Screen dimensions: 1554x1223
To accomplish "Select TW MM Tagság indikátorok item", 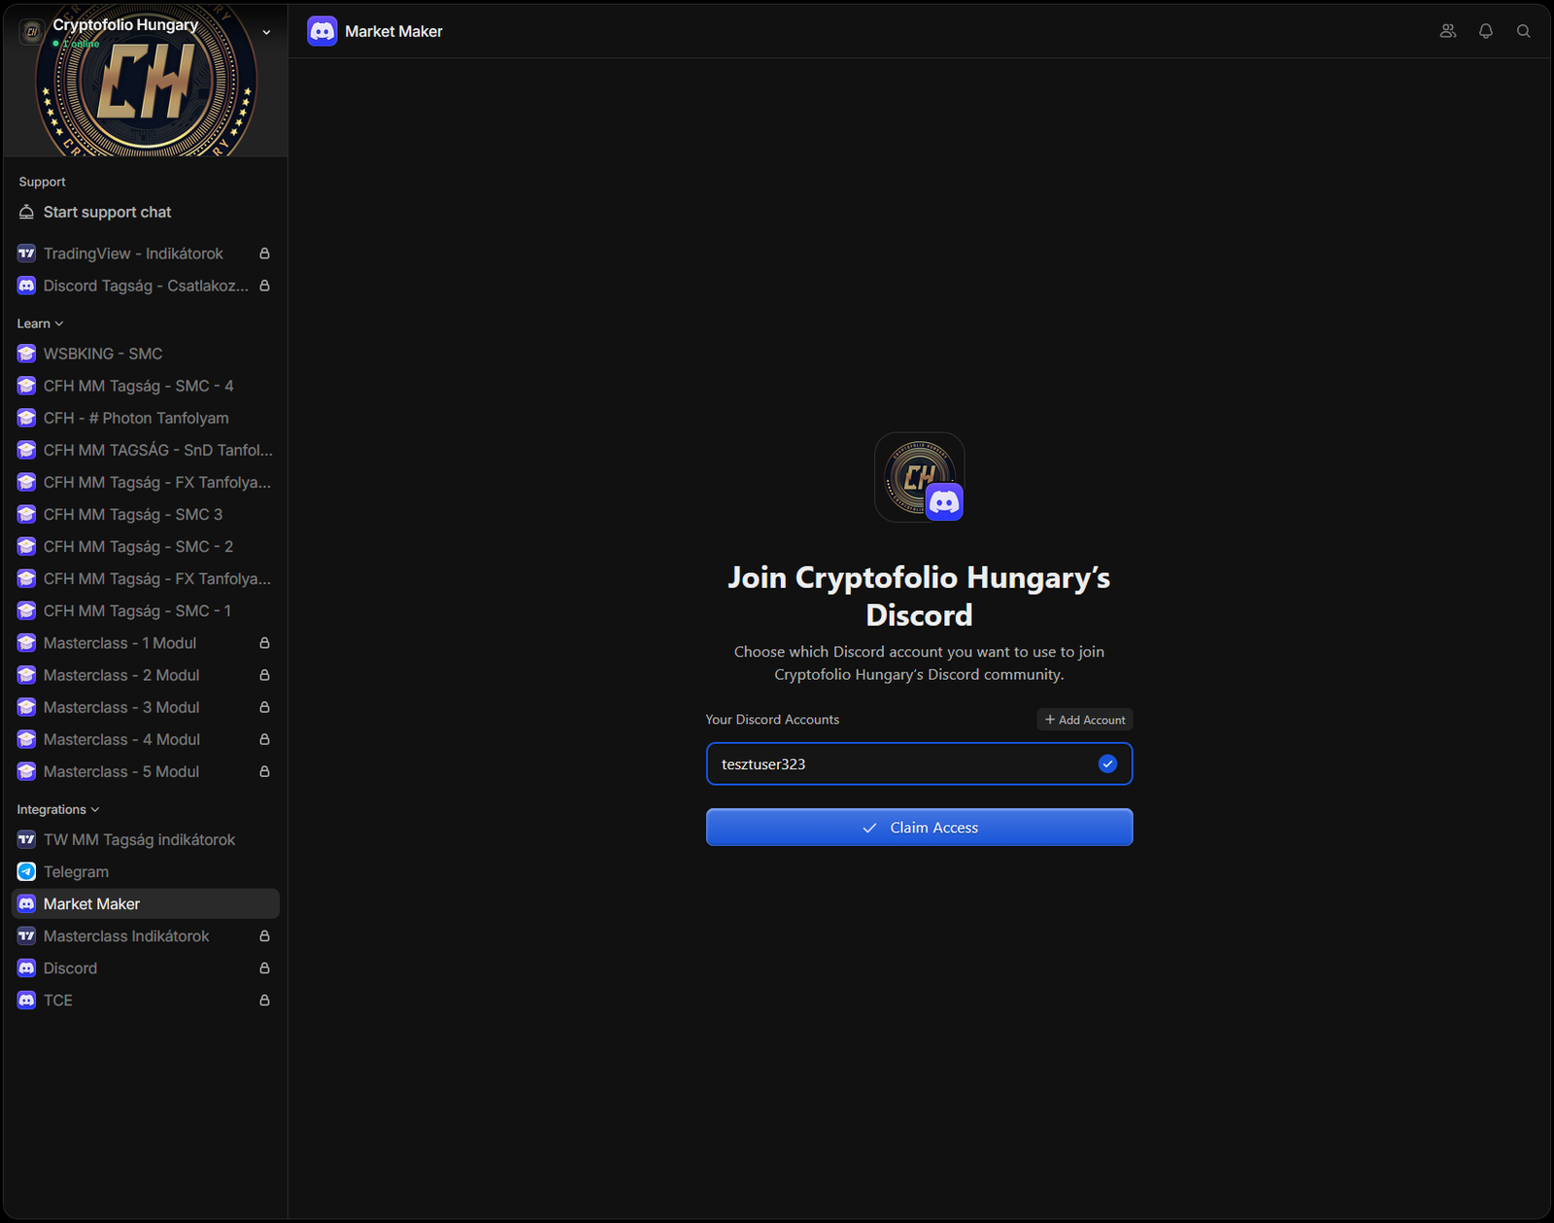I will [x=139, y=839].
